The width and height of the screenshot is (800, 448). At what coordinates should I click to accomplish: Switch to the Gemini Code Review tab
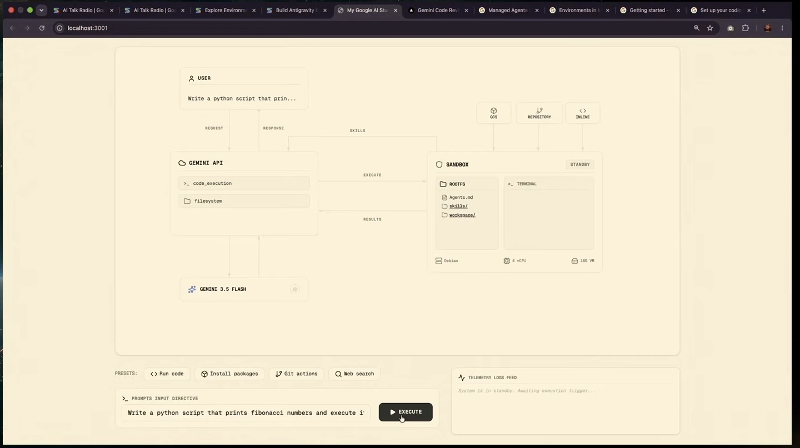[x=438, y=10]
